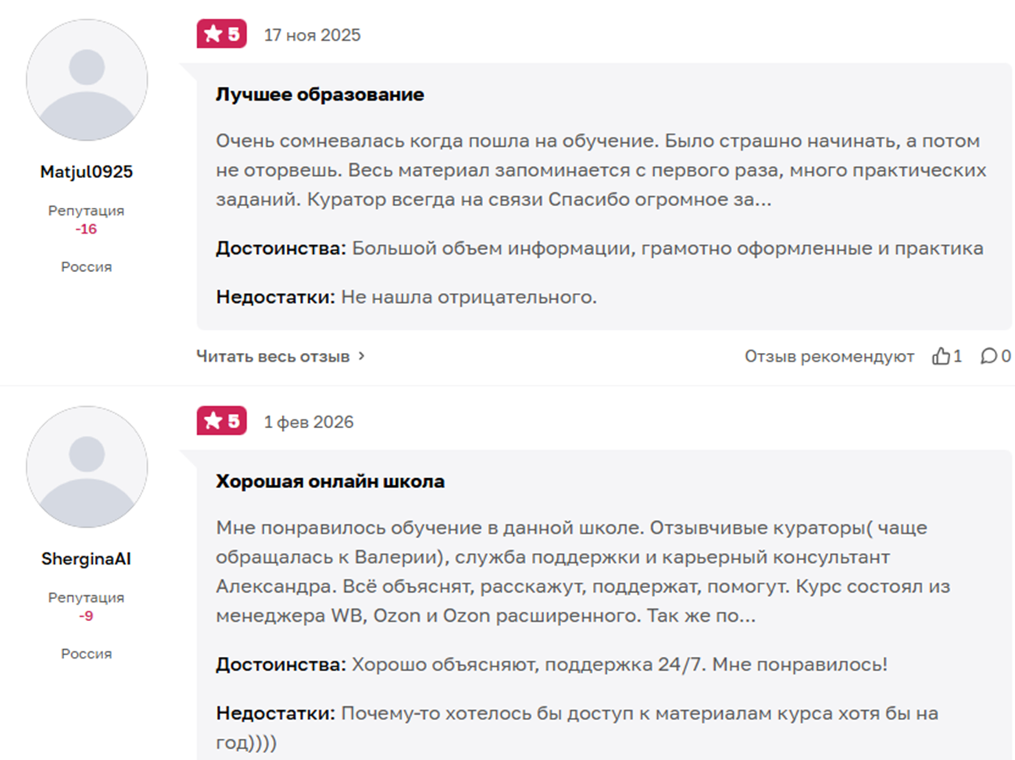Click the 5-star rating badge dated 1 фев 2026
1015x760 pixels.
[x=222, y=421]
